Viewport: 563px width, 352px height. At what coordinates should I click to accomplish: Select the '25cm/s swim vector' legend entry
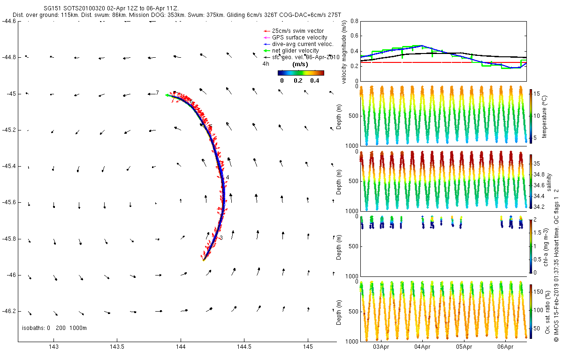pos(298,31)
